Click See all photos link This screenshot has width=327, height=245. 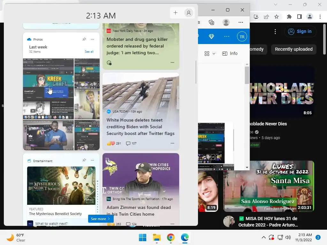(x=89, y=51)
